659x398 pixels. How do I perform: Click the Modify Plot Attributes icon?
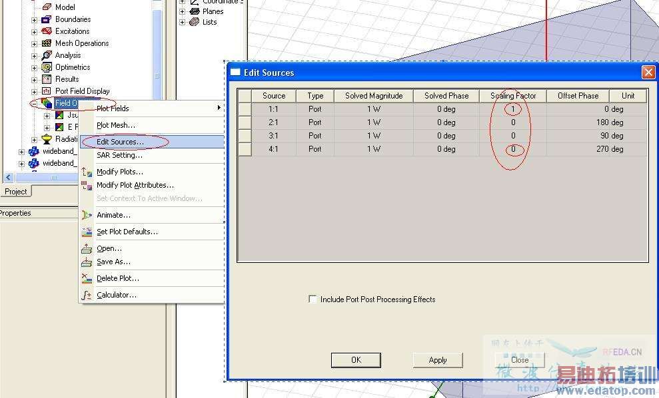[87, 185]
